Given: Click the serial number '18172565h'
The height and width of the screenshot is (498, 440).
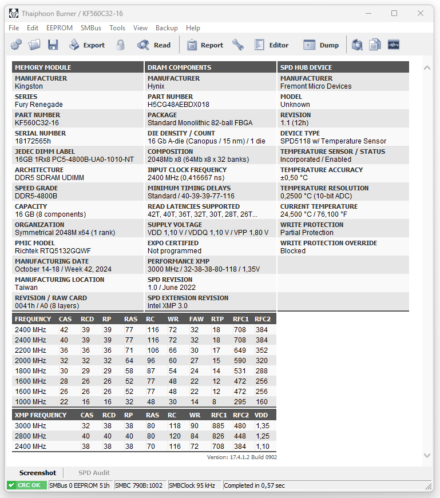Looking at the screenshot, I should [x=33, y=141].
